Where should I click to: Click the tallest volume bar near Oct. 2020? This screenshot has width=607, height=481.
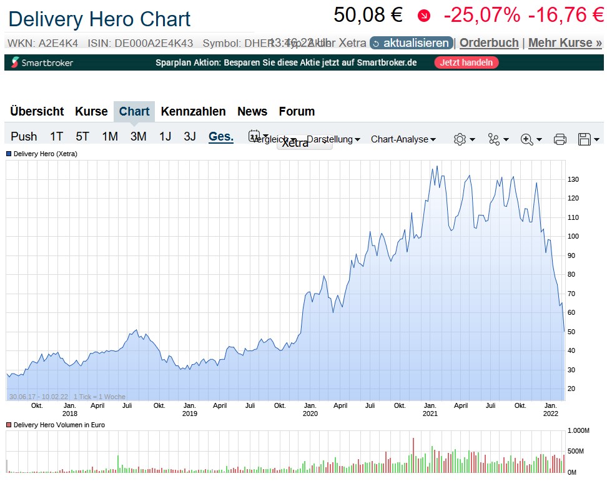413,455
